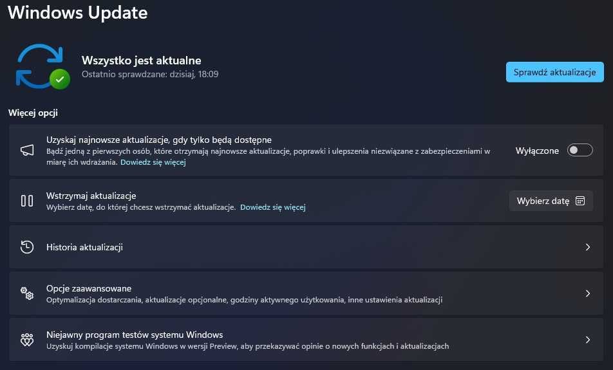The height and width of the screenshot is (370, 613).
Task: Expand Historia aktualizacji with its chevron
Action: pyautogui.click(x=588, y=247)
